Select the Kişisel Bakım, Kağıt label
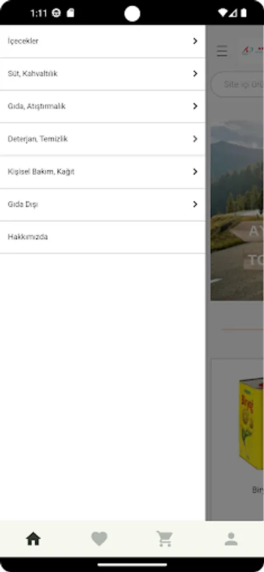The image size is (264, 572). coord(41,172)
